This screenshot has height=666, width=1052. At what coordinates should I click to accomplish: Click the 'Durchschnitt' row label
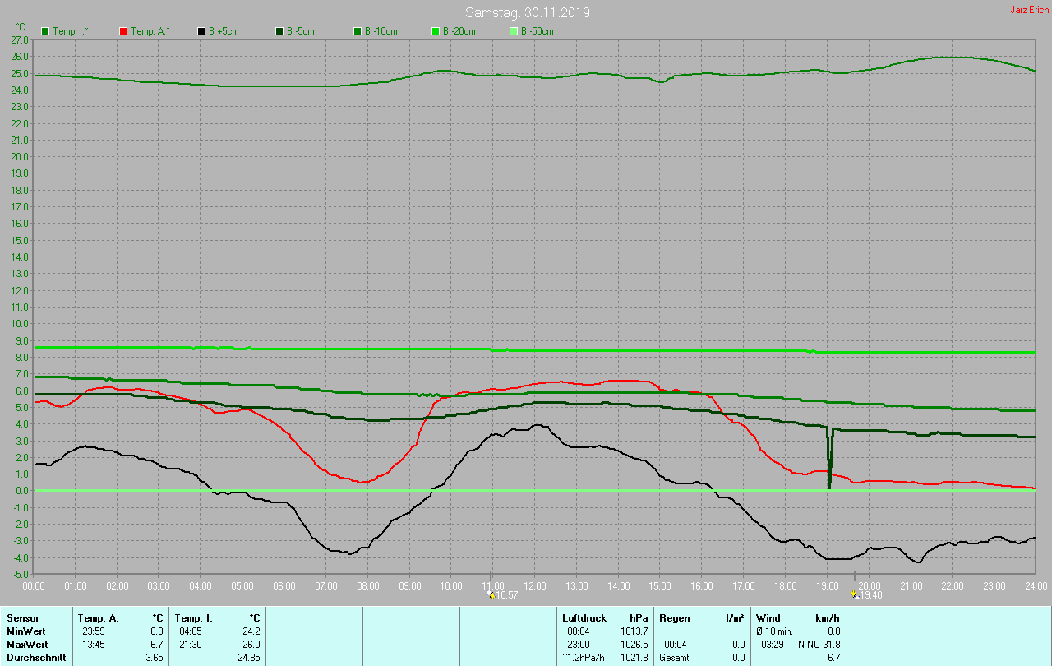pos(35,658)
